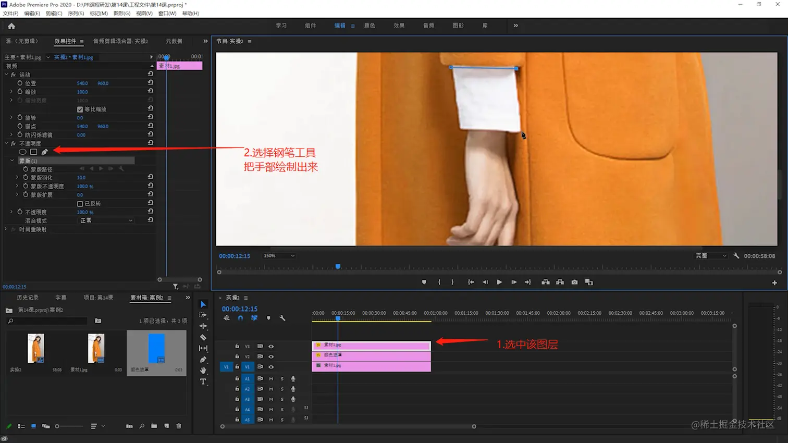The width and height of the screenshot is (788, 443).
Task: Switch to the 颜色 color workspace
Action: [x=370, y=26]
